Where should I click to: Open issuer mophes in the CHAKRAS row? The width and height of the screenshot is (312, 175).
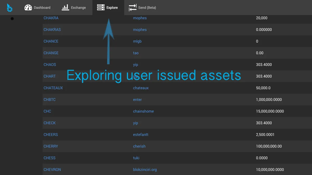tap(140, 30)
